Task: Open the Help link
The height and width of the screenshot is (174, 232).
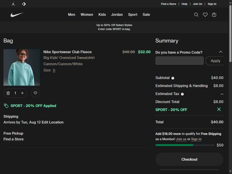Action: coord(184,4)
